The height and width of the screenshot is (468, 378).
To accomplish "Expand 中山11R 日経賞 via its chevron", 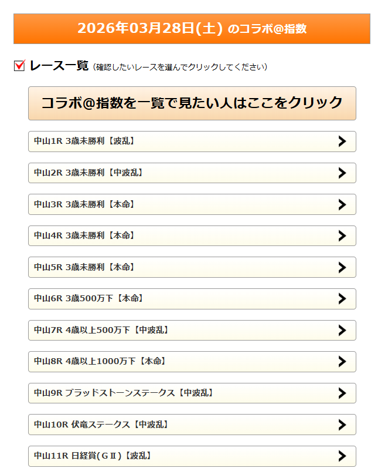I will (x=342, y=456).
